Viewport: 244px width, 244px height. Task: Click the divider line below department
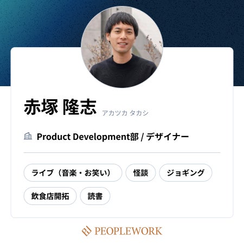point(122,152)
